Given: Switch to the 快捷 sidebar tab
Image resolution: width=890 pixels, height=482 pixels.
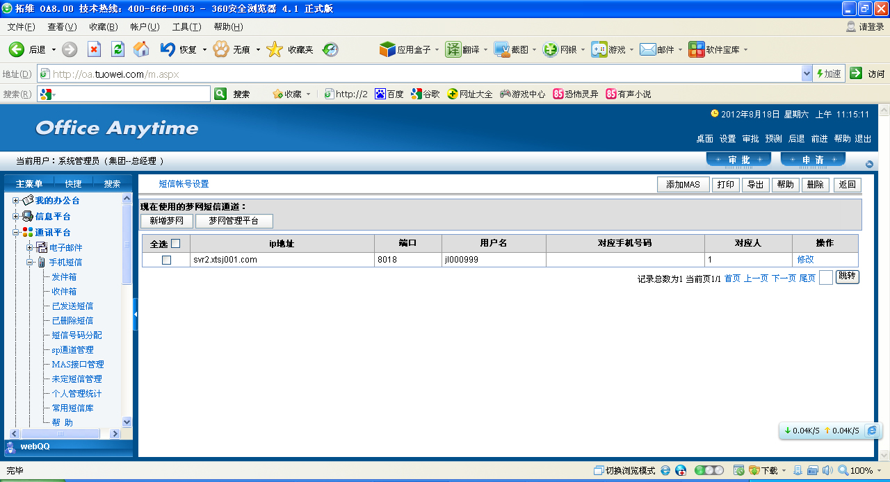Looking at the screenshot, I should click(x=73, y=184).
